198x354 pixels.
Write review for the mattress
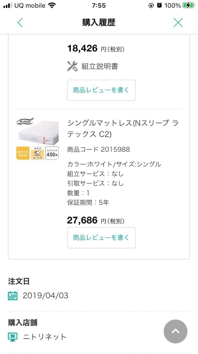tap(101, 238)
